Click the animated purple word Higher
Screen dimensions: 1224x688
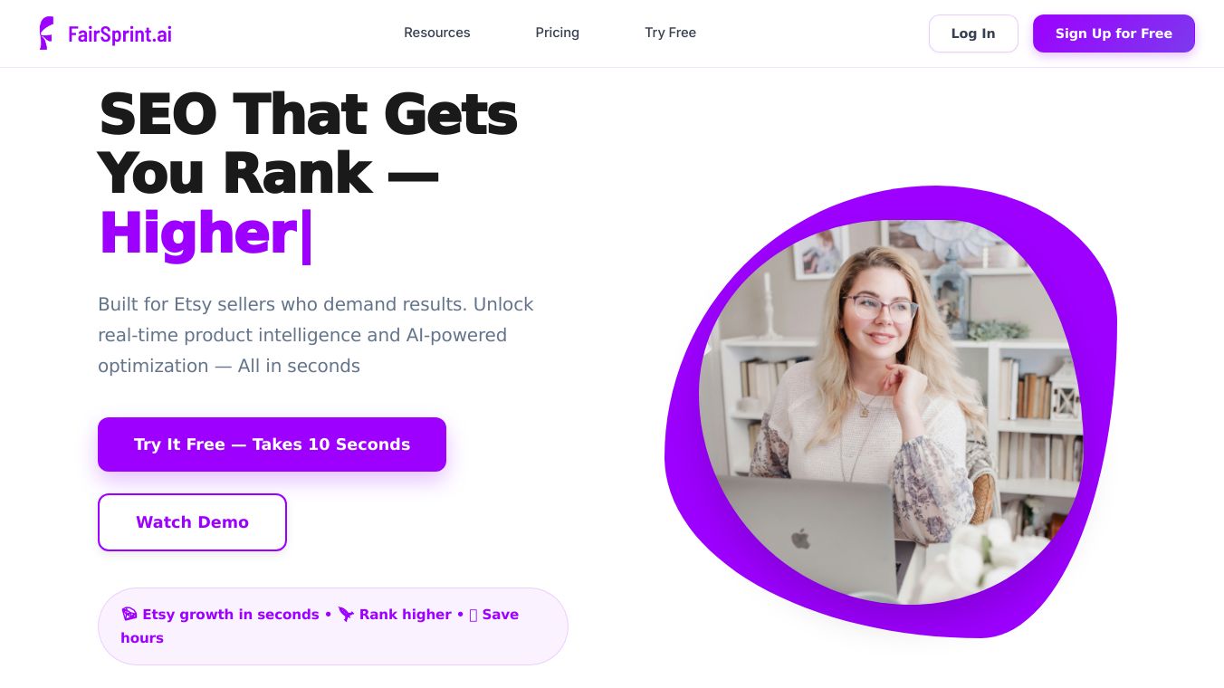(197, 233)
